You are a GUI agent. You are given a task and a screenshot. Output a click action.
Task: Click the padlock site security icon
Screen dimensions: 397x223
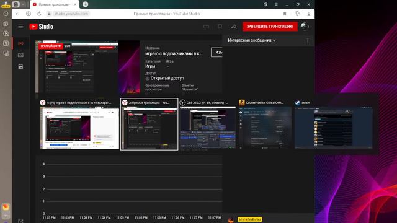click(x=49, y=14)
